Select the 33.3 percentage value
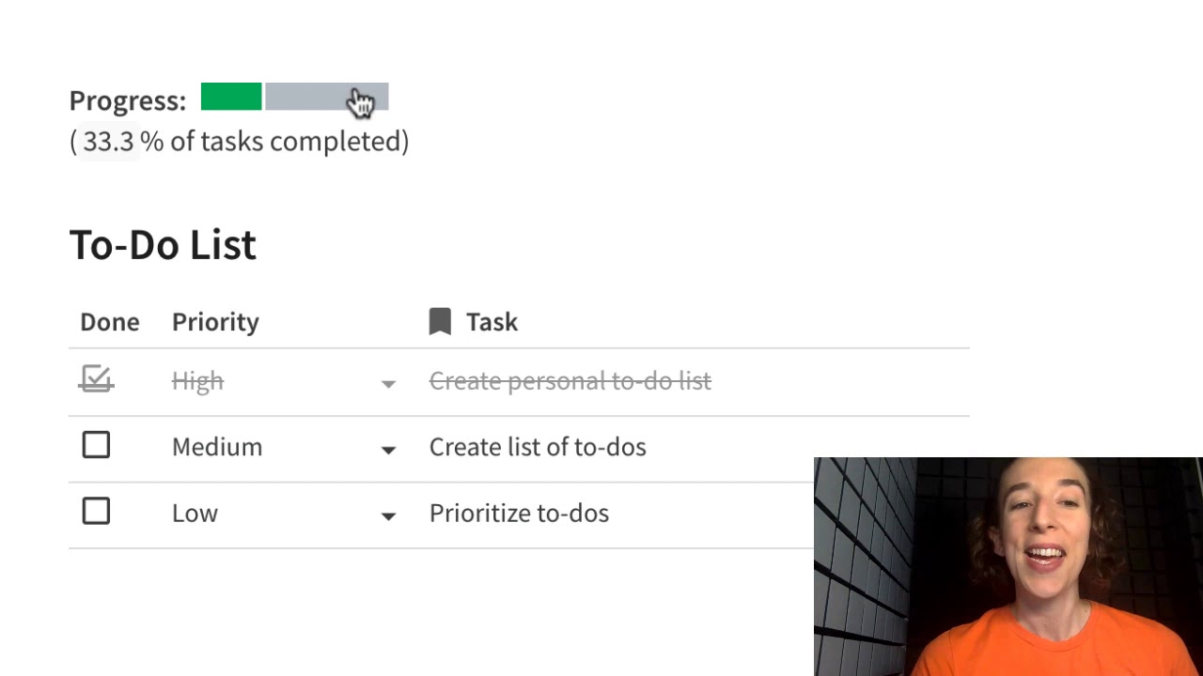This screenshot has height=676, width=1203. pos(108,142)
